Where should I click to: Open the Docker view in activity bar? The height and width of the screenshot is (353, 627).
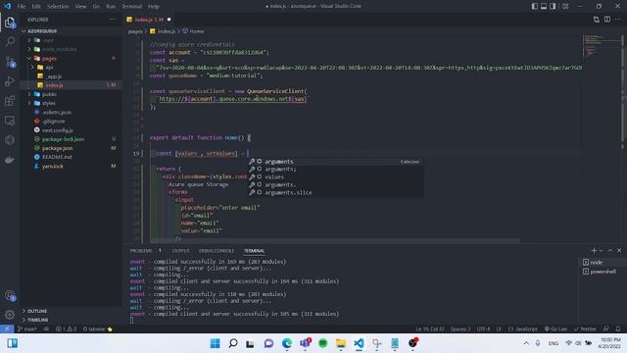(x=10, y=160)
